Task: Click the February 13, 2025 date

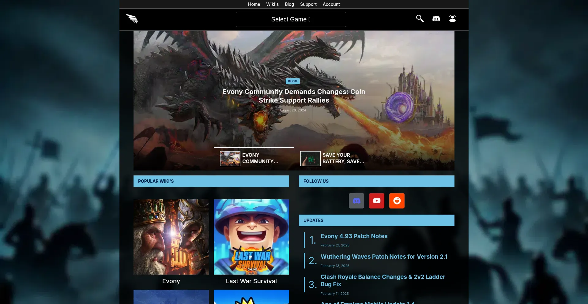Action: point(335,266)
